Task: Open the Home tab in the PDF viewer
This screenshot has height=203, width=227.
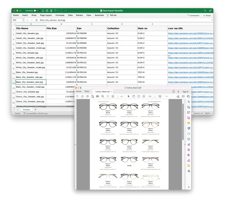Action: (x=79, y=91)
